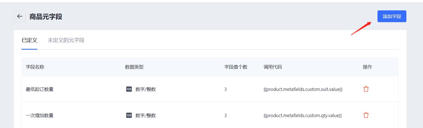Delete the 最低起订数量 field
Screen dimensions: 423x128
click(366, 89)
